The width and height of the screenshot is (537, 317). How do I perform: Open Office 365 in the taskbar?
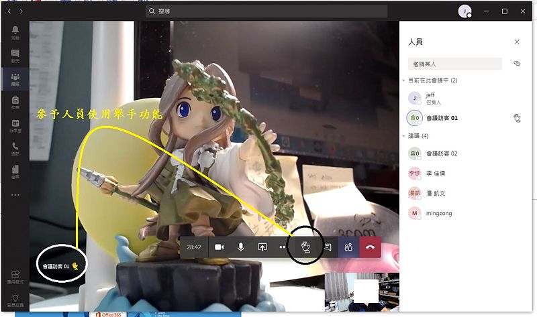pos(108,314)
